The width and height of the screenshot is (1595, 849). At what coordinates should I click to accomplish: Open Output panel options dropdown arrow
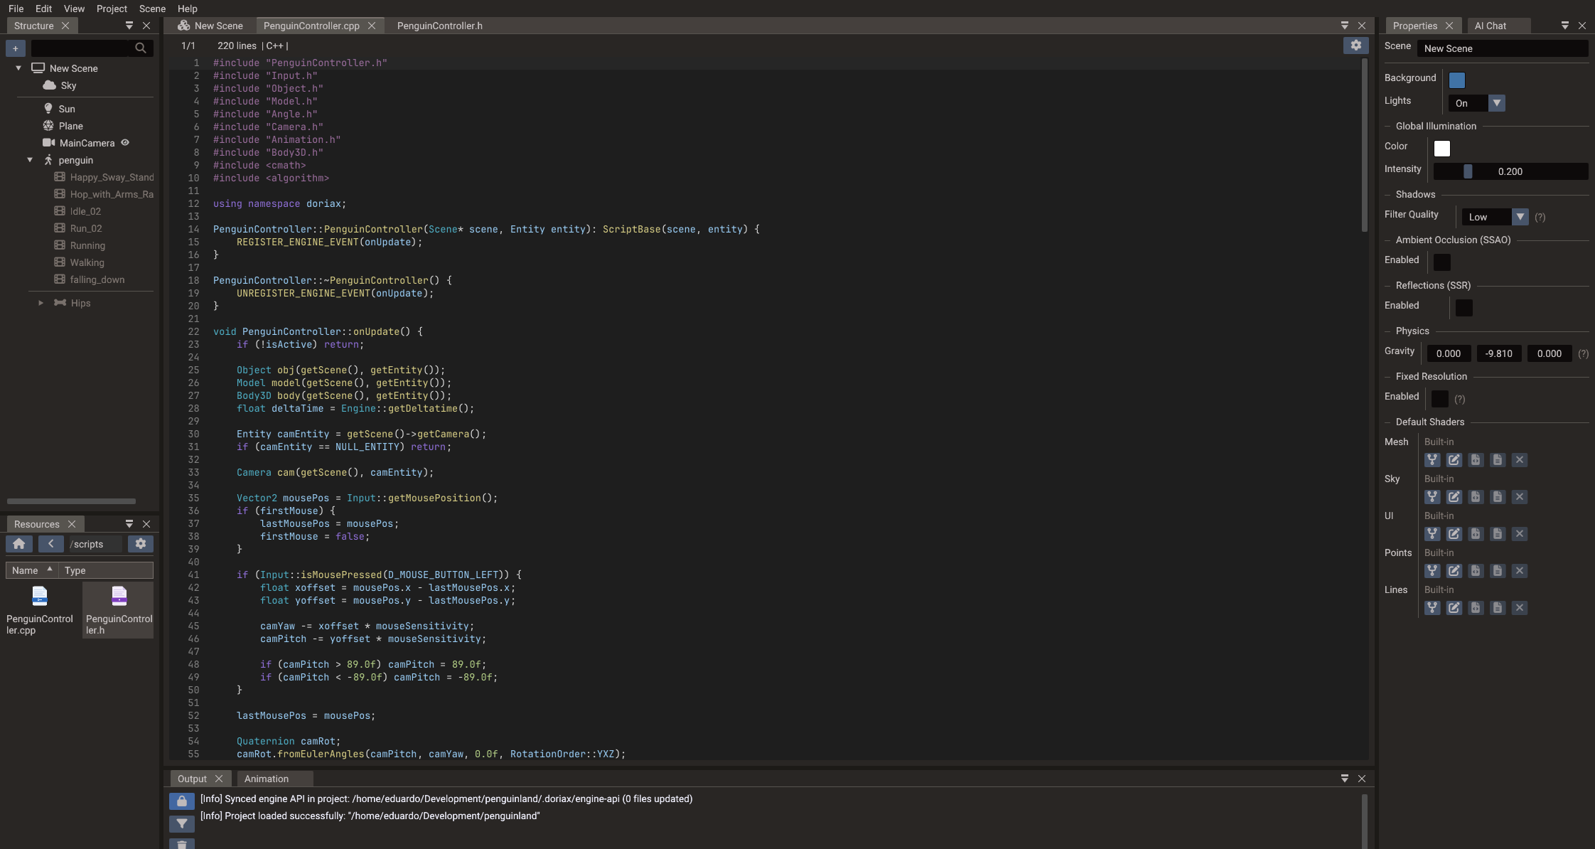pyautogui.click(x=1345, y=779)
